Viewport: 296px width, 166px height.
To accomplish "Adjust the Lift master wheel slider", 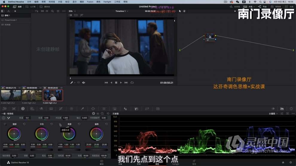I will (x=14, y=150).
